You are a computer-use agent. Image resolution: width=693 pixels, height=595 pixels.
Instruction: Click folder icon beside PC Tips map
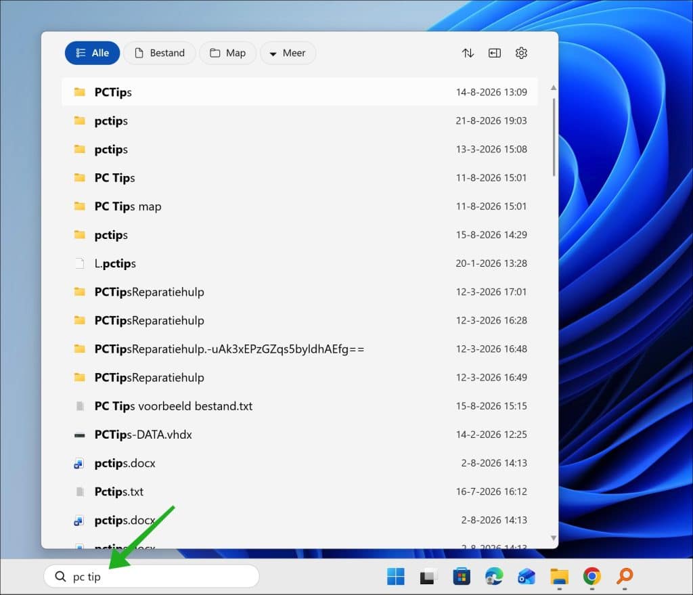[x=80, y=206]
